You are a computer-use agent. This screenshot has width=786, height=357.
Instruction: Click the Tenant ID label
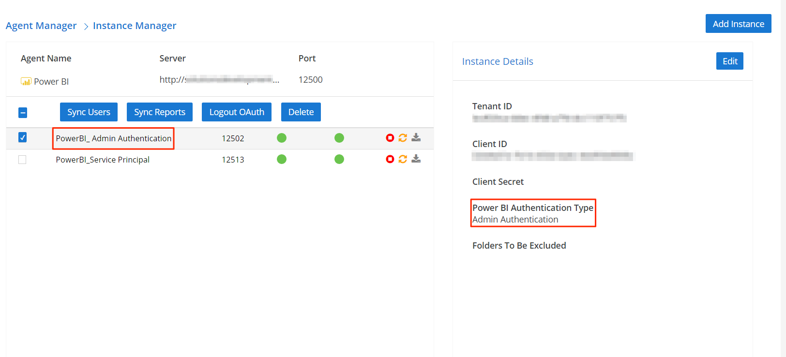[x=492, y=106]
